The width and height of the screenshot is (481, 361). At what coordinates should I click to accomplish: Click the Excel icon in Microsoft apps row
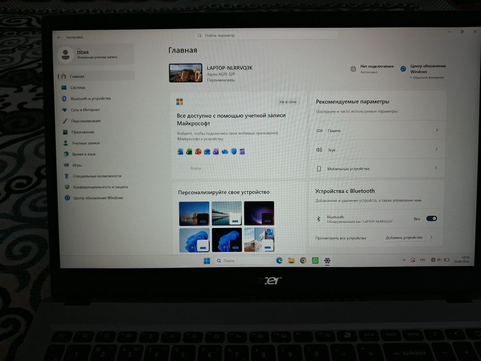[189, 152]
